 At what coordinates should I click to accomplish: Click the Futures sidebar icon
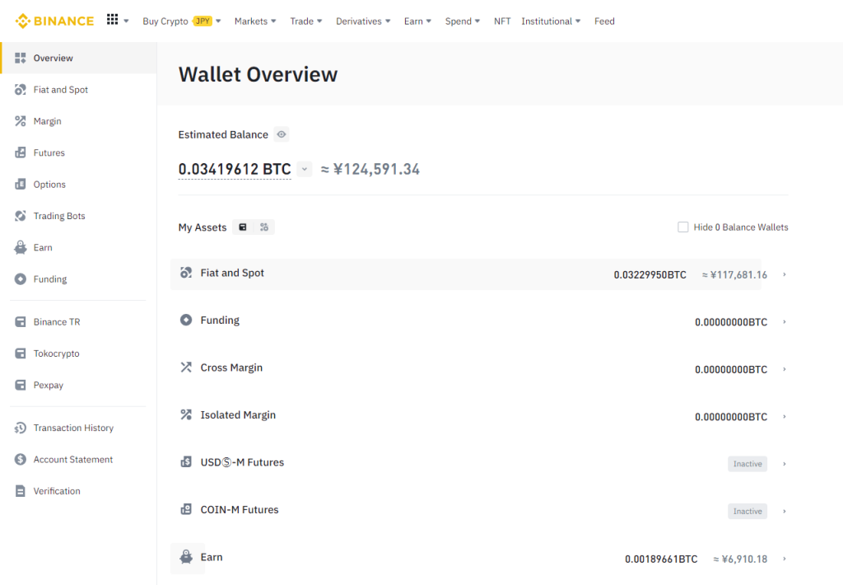click(21, 153)
